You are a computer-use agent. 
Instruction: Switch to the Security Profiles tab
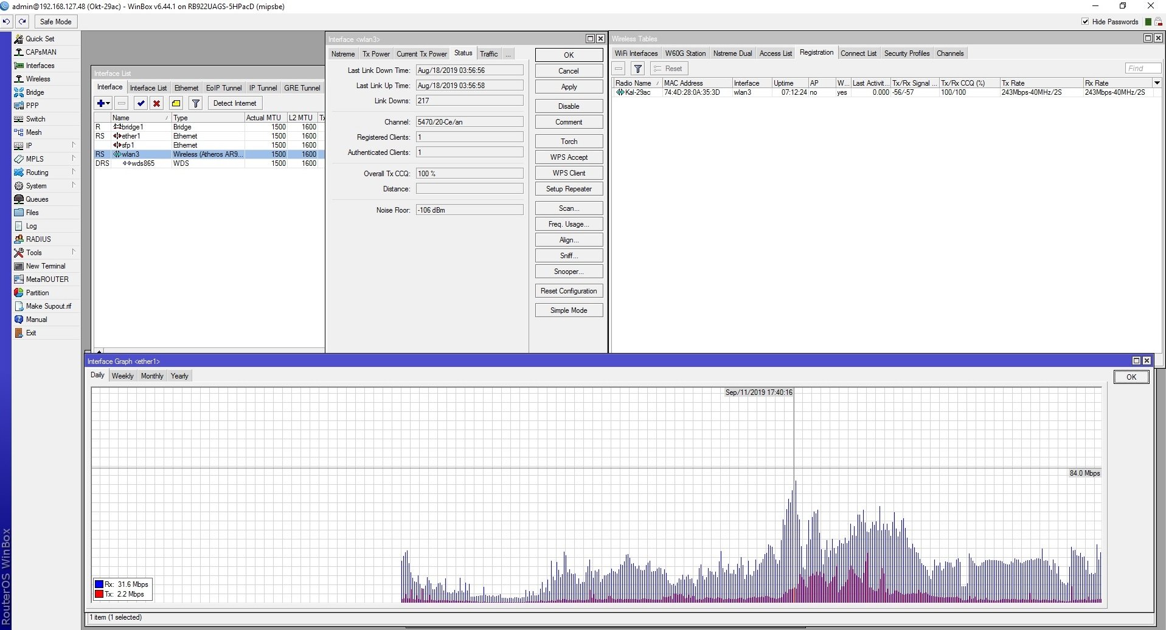coord(906,53)
